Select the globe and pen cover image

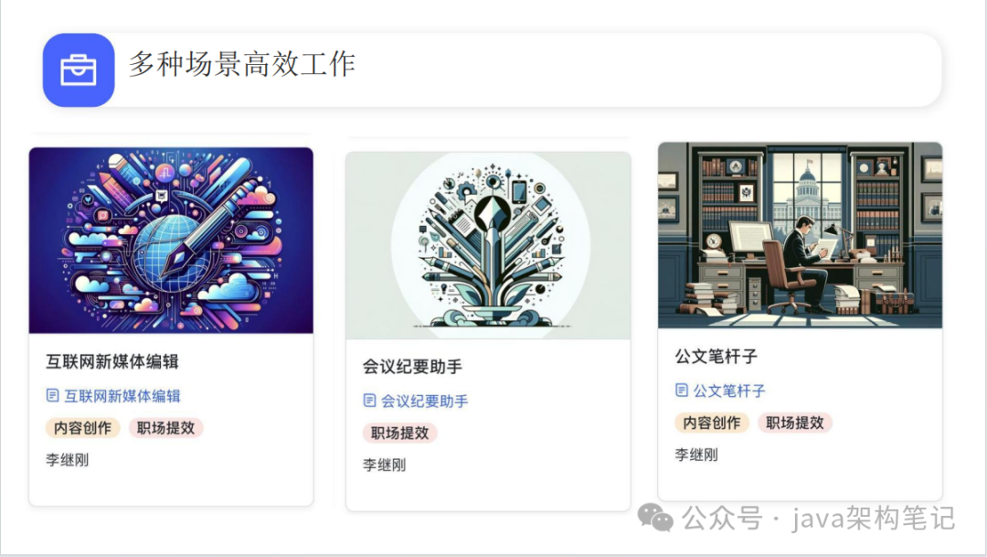(171, 241)
